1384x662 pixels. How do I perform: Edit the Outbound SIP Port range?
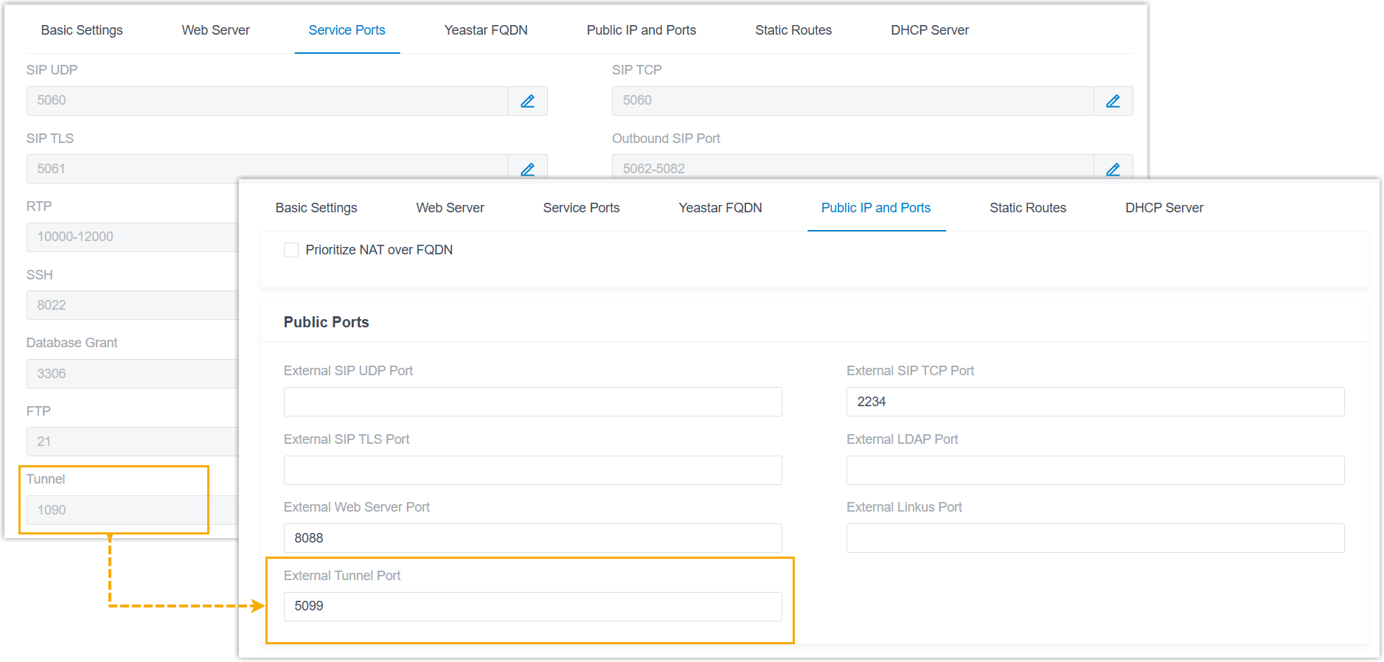pyautogui.click(x=1113, y=169)
